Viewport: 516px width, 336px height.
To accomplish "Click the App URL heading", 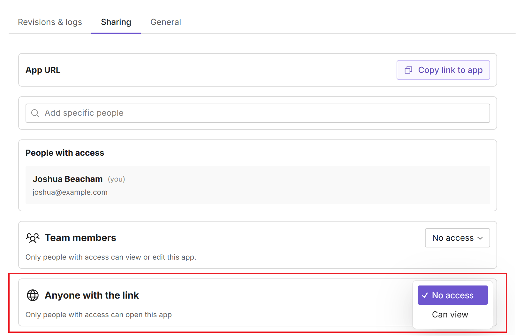I will click(x=43, y=70).
